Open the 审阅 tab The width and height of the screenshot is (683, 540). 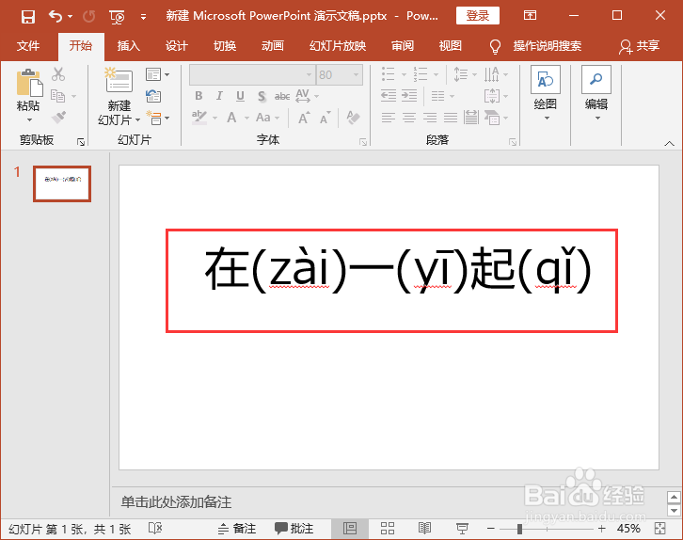[403, 46]
